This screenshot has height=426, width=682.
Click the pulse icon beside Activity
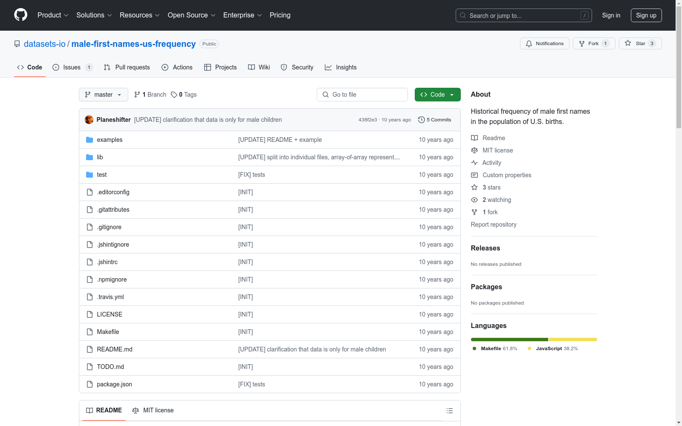coord(474,163)
